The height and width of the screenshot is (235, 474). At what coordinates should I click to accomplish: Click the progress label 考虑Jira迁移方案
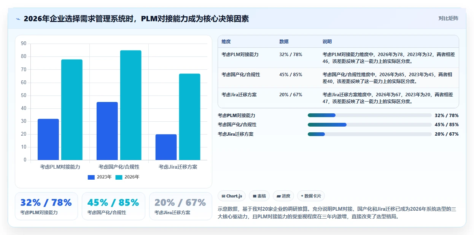tap(235, 134)
